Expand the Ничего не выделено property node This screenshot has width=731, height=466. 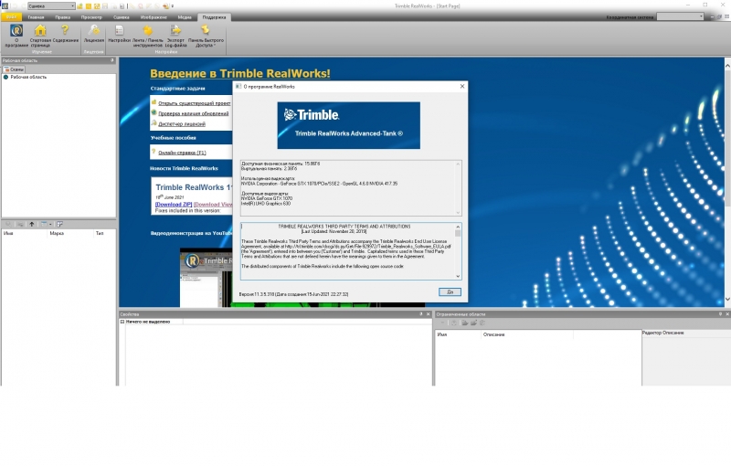[x=122, y=322]
